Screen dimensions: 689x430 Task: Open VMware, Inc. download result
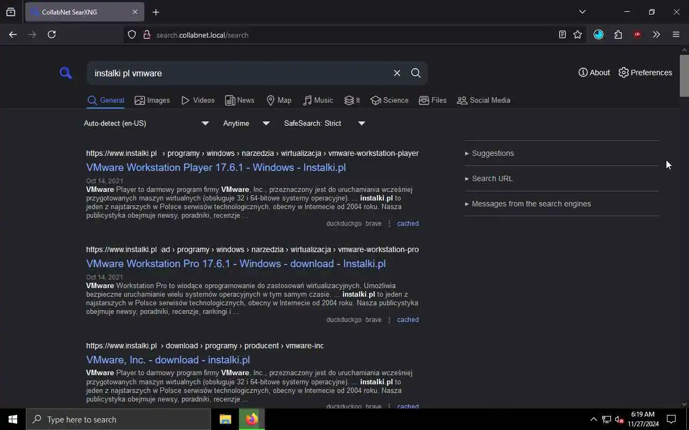coord(168,360)
